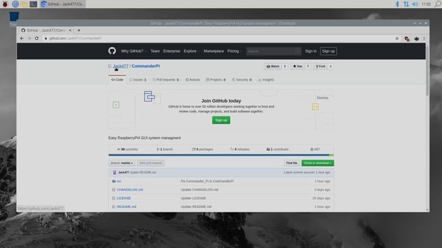Screen dimensions: 442x248
Task: Click the Sign in link
Action: pyautogui.click(x=311, y=51)
